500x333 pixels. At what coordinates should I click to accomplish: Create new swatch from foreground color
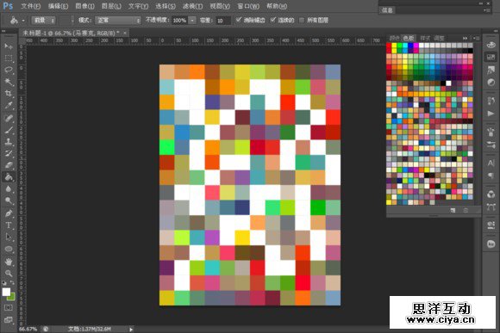(453, 211)
